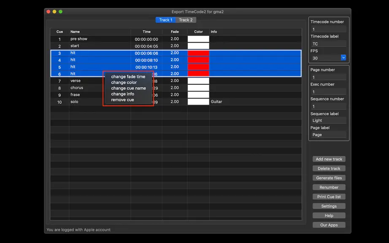Select the 'pre show' cue row
This screenshot has height=243, width=389.
coord(176,39)
